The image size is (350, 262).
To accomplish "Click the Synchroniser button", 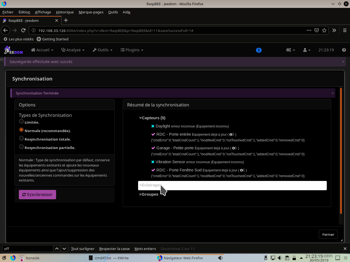I will (x=37, y=195).
